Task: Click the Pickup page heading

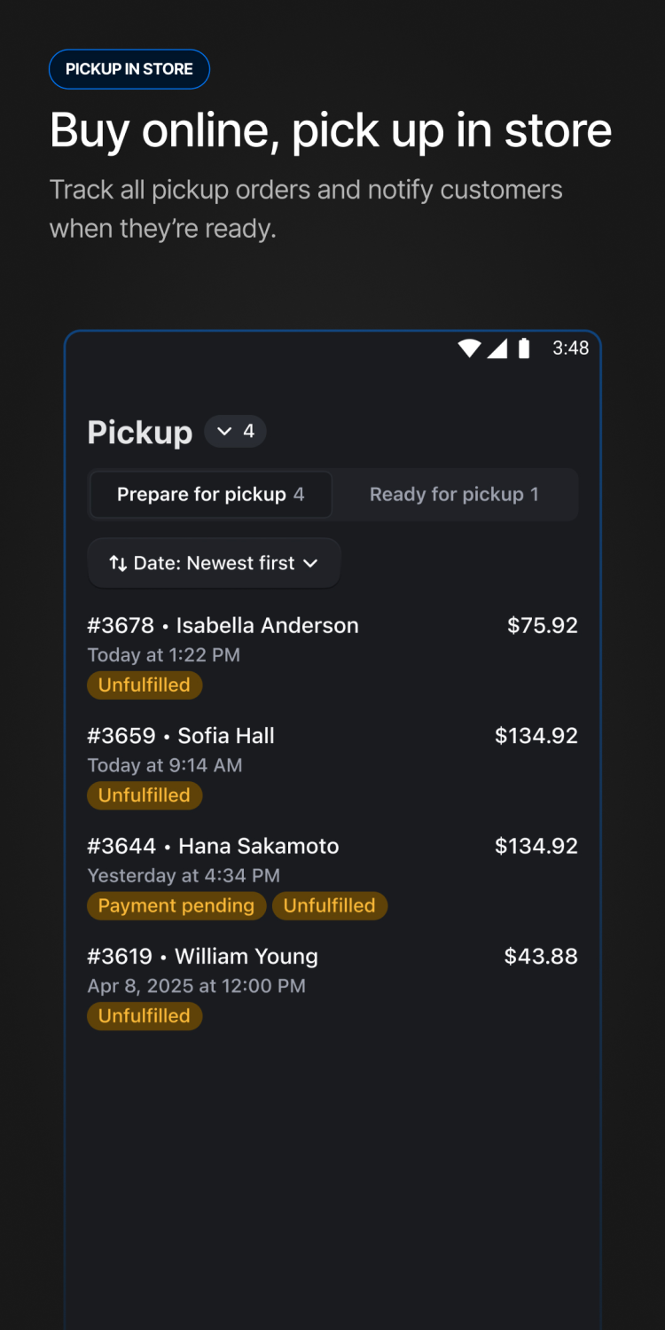Action: point(140,432)
